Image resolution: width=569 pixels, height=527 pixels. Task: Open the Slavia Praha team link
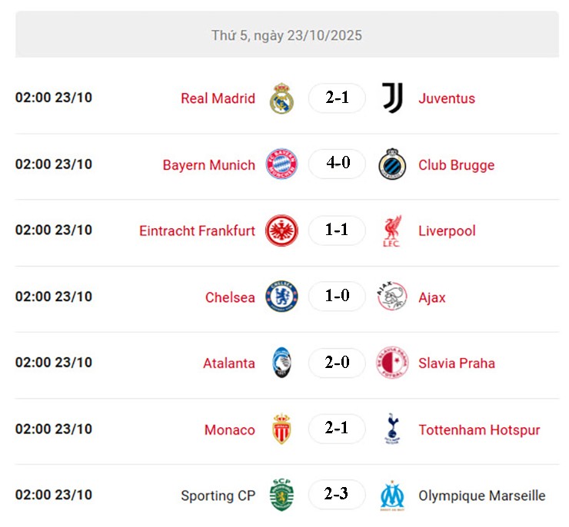click(457, 363)
